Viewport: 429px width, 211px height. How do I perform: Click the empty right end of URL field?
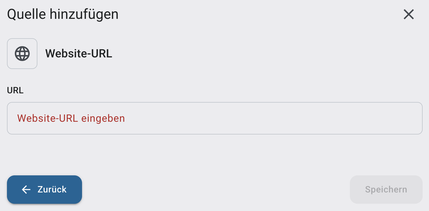pos(400,118)
